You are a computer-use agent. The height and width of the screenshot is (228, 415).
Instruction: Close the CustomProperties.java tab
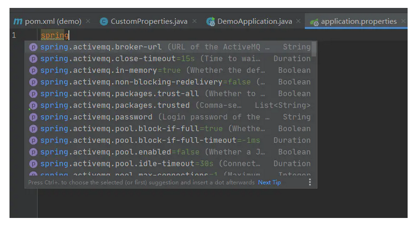click(194, 21)
